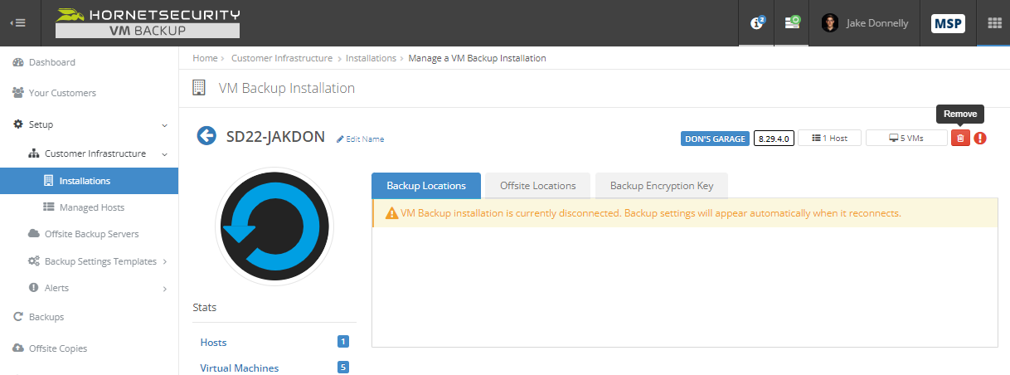Click the Hornetsecurity VM Backup logo
Screen dimensions: 1010x375
(x=148, y=23)
